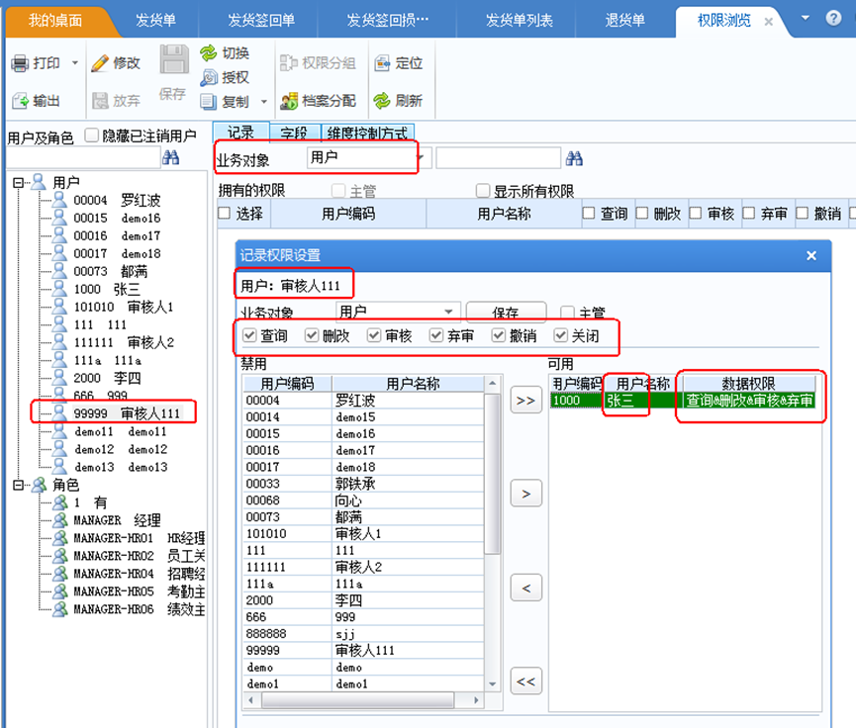The width and height of the screenshot is (856, 728).
Task: Switch to the 发货单列表 tab
Action: click(520, 21)
